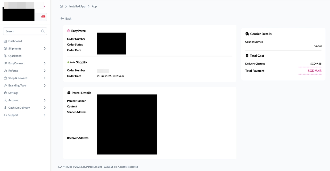Click the Support headset icon
The image size is (330, 171).
click(6, 115)
